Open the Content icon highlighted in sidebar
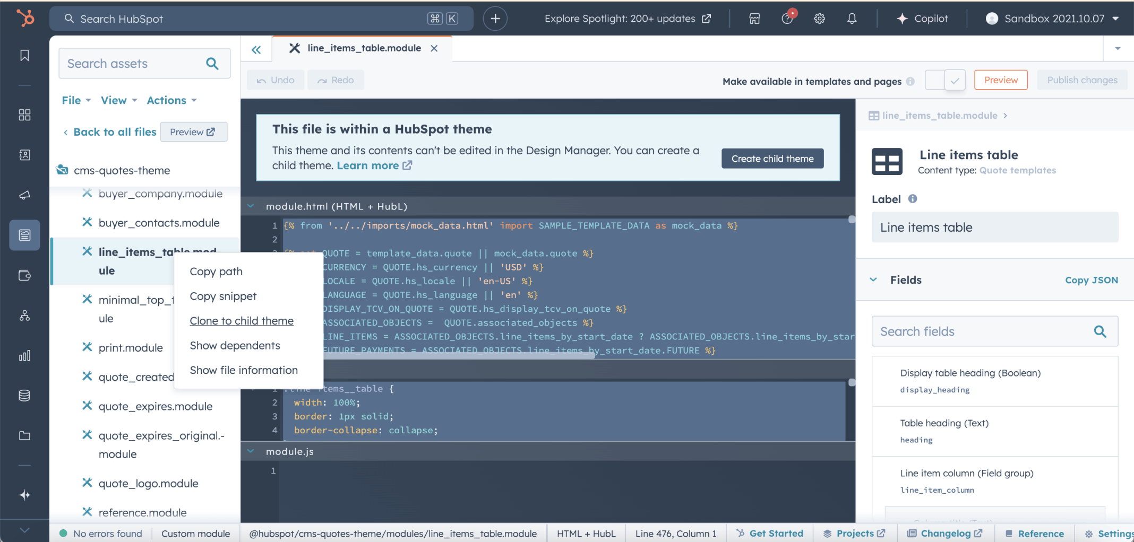 click(24, 235)
